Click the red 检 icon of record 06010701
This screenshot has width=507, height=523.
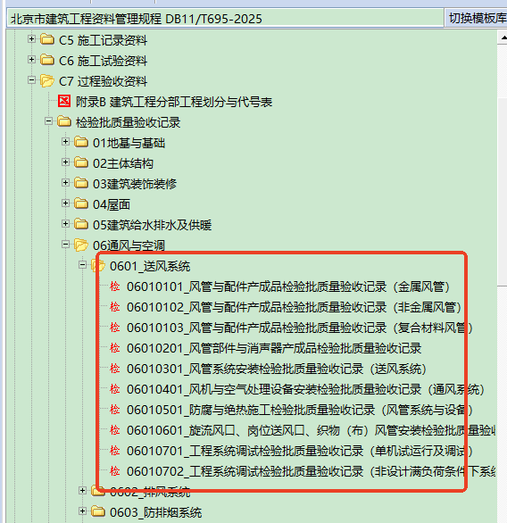coord(115,451)
